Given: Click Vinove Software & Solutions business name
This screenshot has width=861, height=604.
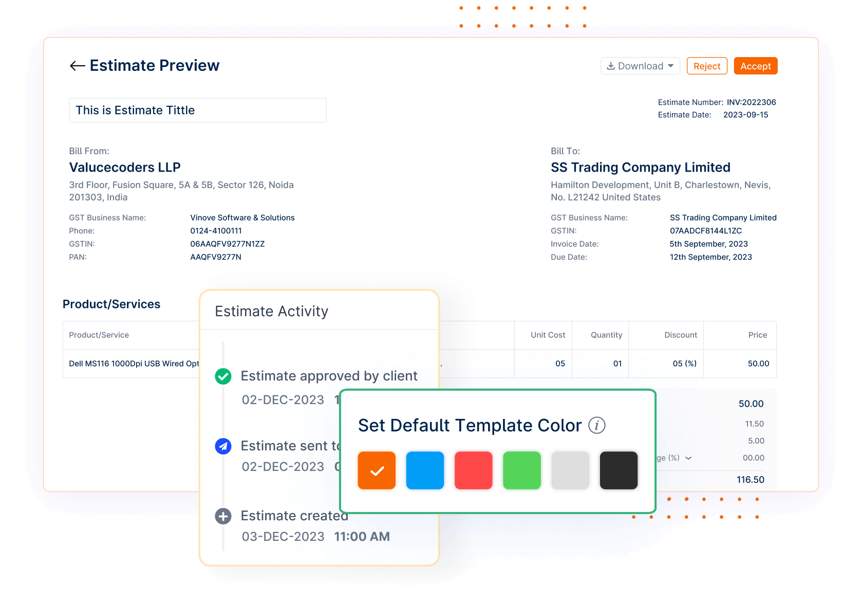Looking at the screenshot, I should 242,218.
